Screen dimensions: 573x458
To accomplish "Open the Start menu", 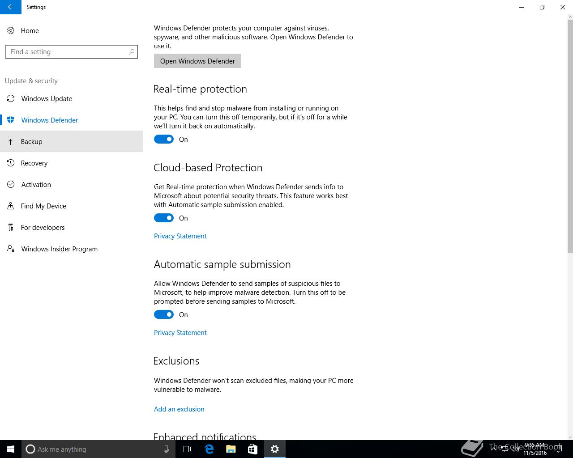I will 11,449.
